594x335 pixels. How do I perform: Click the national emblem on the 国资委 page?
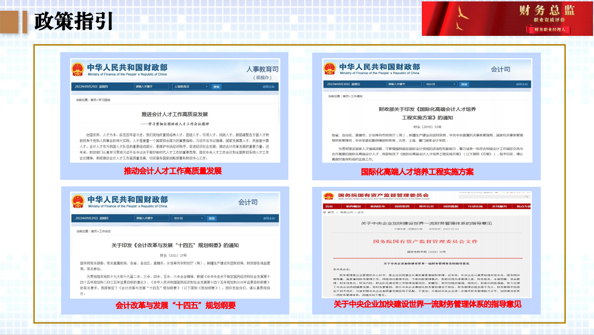click(x=329, y=196)
